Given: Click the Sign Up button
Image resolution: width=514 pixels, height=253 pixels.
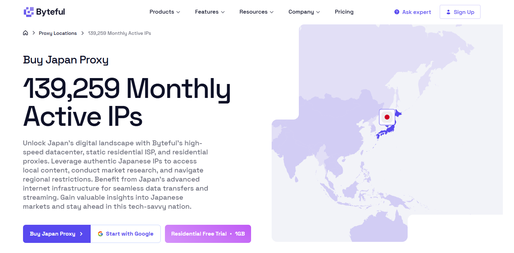Looking at the screenshot, I should point(460,12).
